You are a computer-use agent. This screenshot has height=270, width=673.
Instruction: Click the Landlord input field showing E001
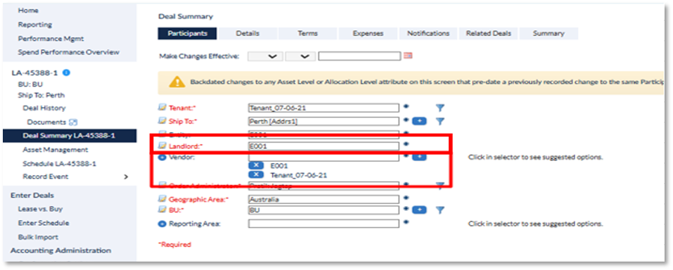coord(323,146)
